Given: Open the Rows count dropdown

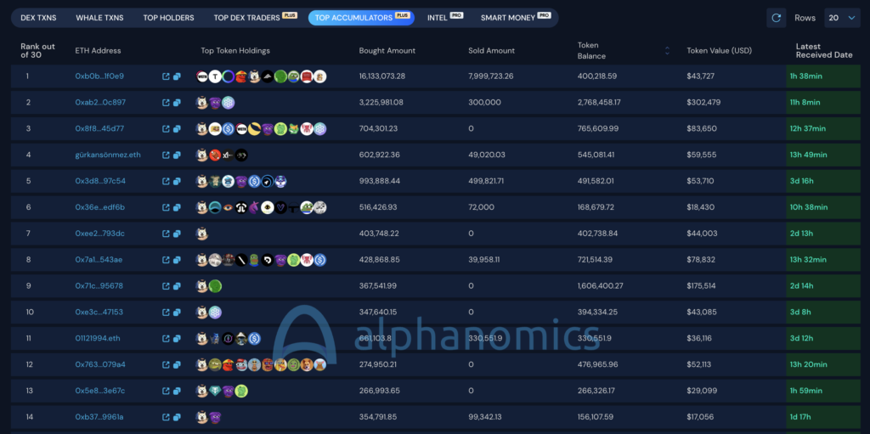Looking at the screenshot, I should 841,18.
